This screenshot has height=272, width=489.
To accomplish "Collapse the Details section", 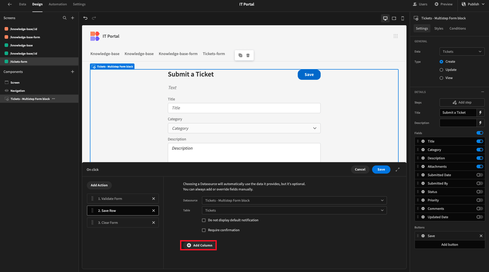I will 483,92.
